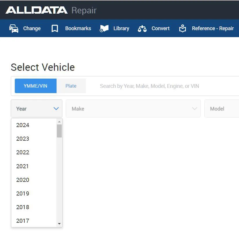Expand the Make dropdown
The width and height of the screenshot is (239, 239).
point(133,108)
